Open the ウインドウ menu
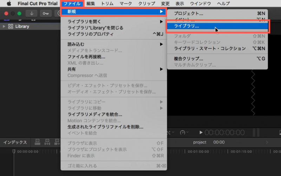 (x=200, y=4)
